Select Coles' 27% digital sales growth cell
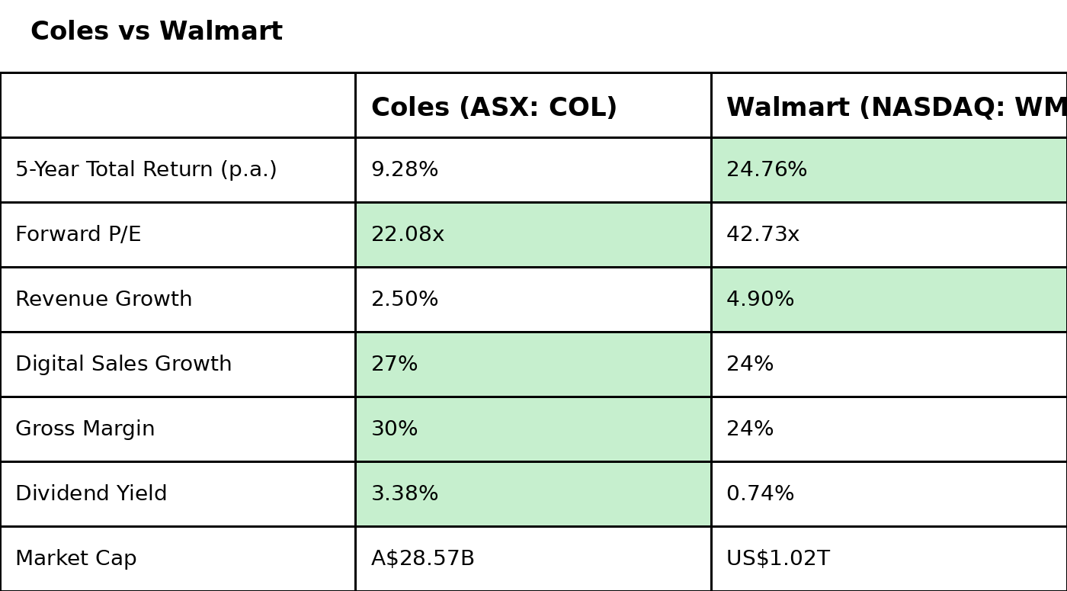1067x591 pixels. click(x=395, y=365)
